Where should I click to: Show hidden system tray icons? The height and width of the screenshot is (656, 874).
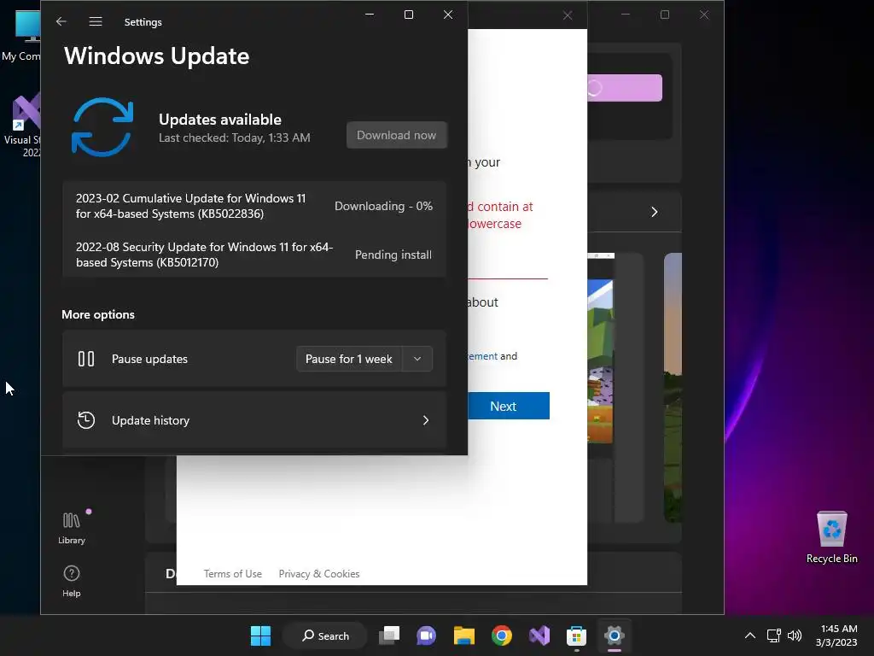pyautogui.click(x=750, y=635)
